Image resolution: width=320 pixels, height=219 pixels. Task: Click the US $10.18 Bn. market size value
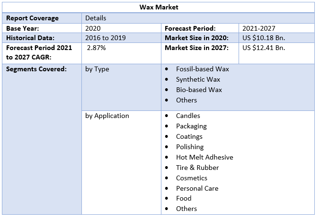click(x=263, y=38)
